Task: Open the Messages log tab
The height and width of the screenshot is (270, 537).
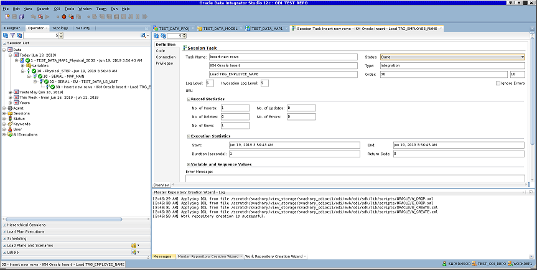Action: click(x=162, y=256)
